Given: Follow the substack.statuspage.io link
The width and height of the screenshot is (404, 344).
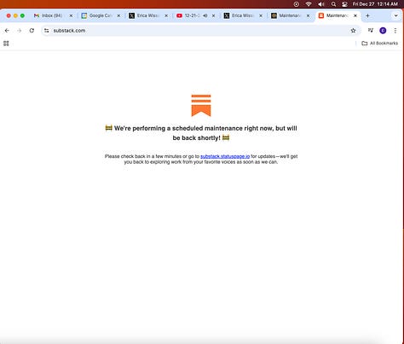Looking at the screenshot, I should point(225,156).
